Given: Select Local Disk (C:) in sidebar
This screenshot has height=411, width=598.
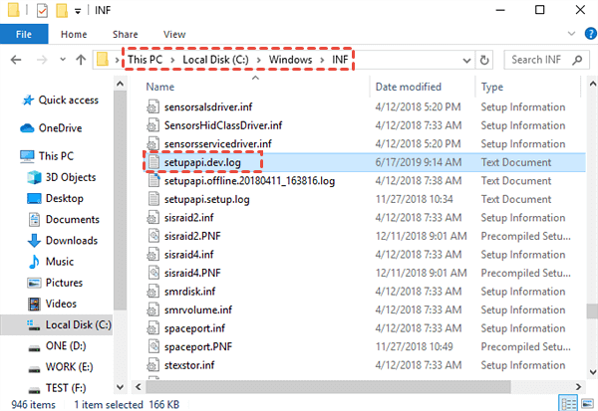Looking at the screenshot, I should pos(57,324).
